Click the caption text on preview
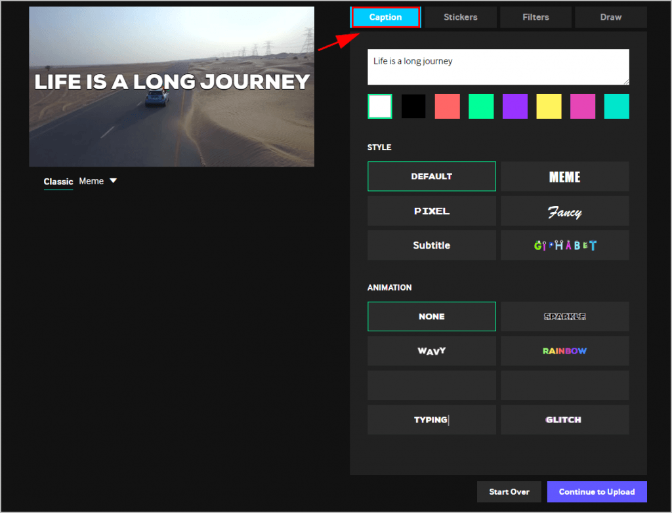This screenshot has width=672, height=513. pyautogui.click(x=172, y=81)
